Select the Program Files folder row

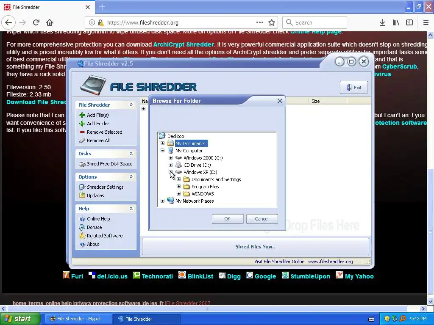[x=205, y=187]
